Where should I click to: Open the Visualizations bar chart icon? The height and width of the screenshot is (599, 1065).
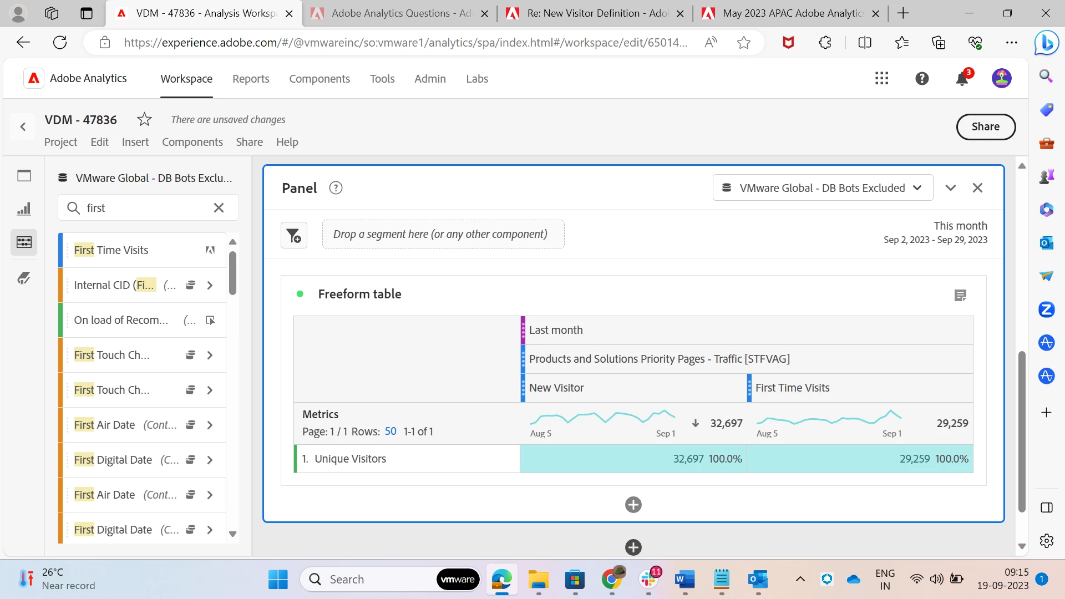pyautogui.click(x=24, y=209)
